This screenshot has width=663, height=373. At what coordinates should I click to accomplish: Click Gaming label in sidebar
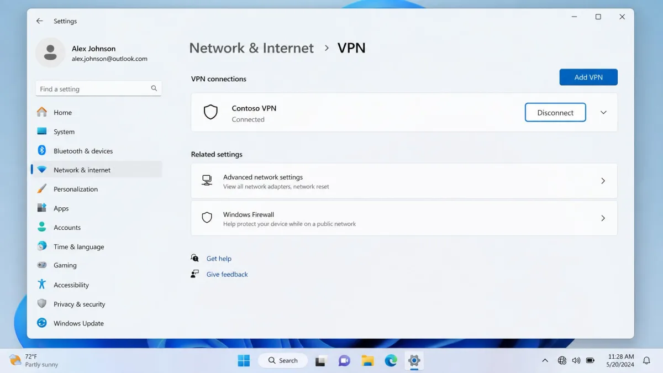pos(65,265)
